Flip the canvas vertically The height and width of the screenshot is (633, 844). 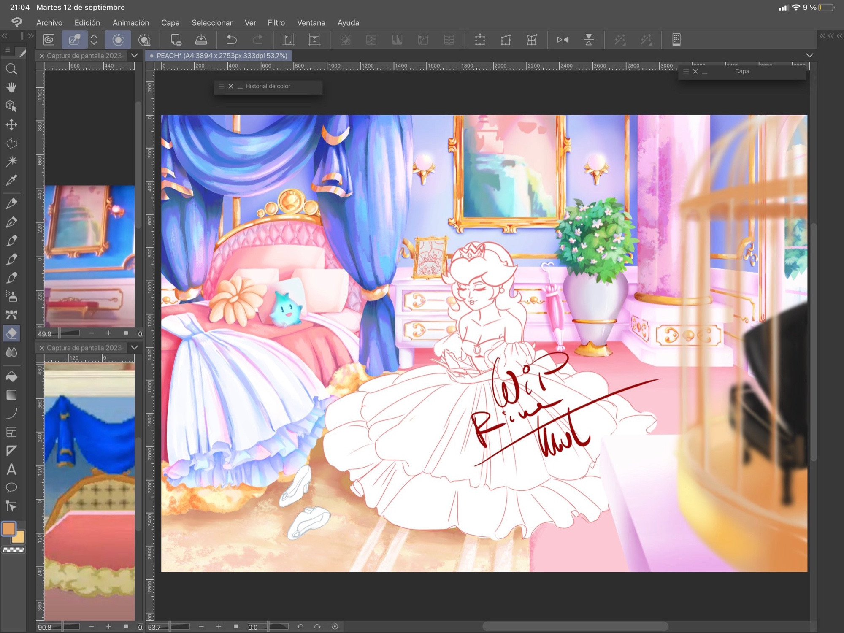pyautogui.click(x=589, y=40)
